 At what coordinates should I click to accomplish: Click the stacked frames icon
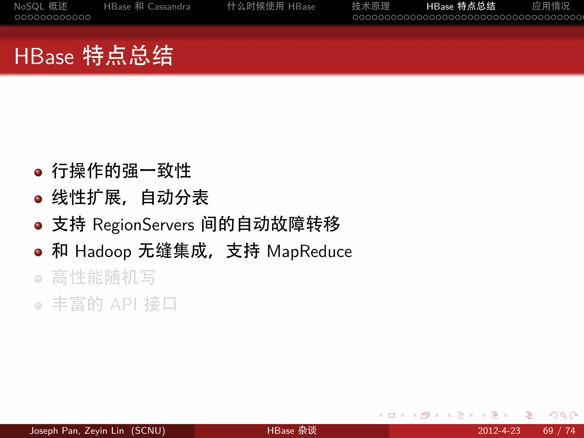(425, 415)
